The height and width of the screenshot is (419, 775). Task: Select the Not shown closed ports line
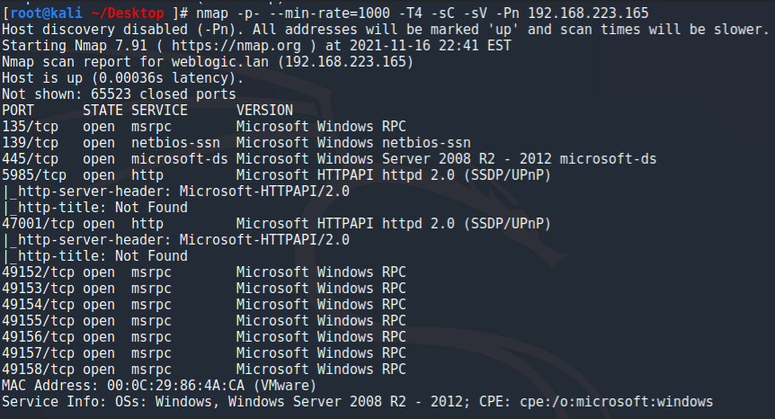[119, 94]
